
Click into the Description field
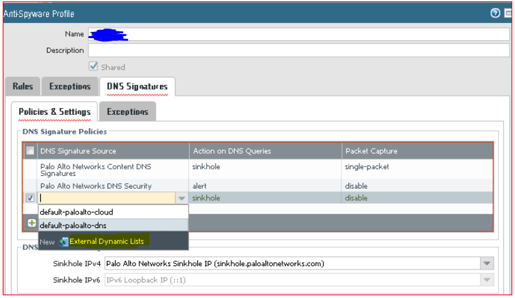point(299,50)
